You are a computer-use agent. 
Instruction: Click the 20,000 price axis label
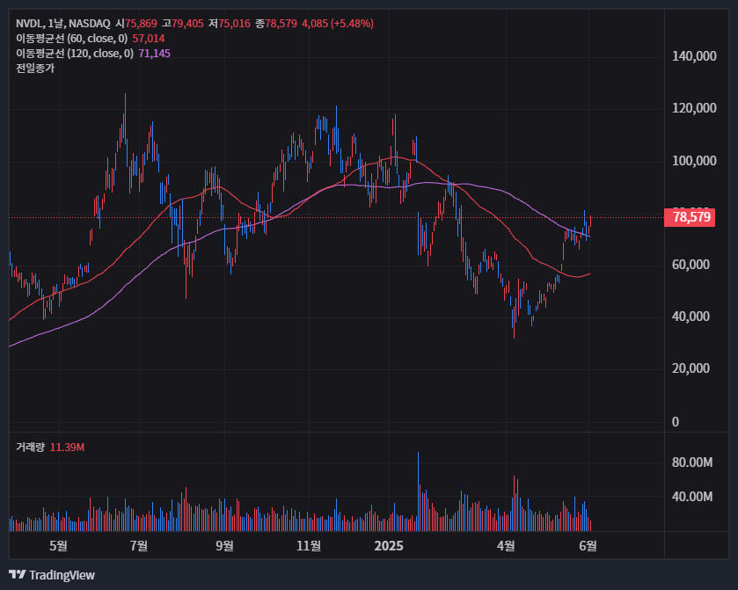point(691,368)
